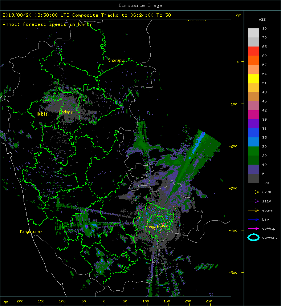This screenshot has height=306, width=281.
Task: Click the eburn legend label
Action: tap(268, 210)
